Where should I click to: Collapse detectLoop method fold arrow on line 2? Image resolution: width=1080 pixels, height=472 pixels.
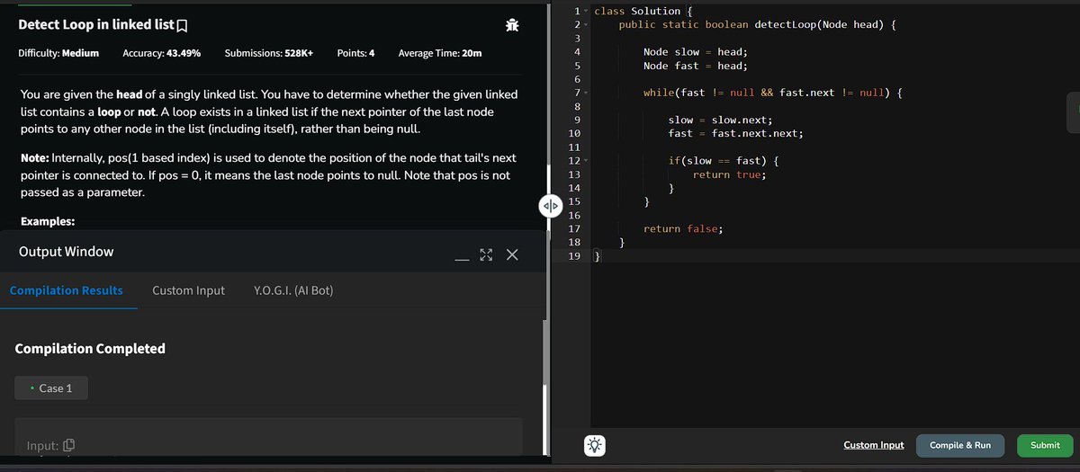(x=587, y=24)
